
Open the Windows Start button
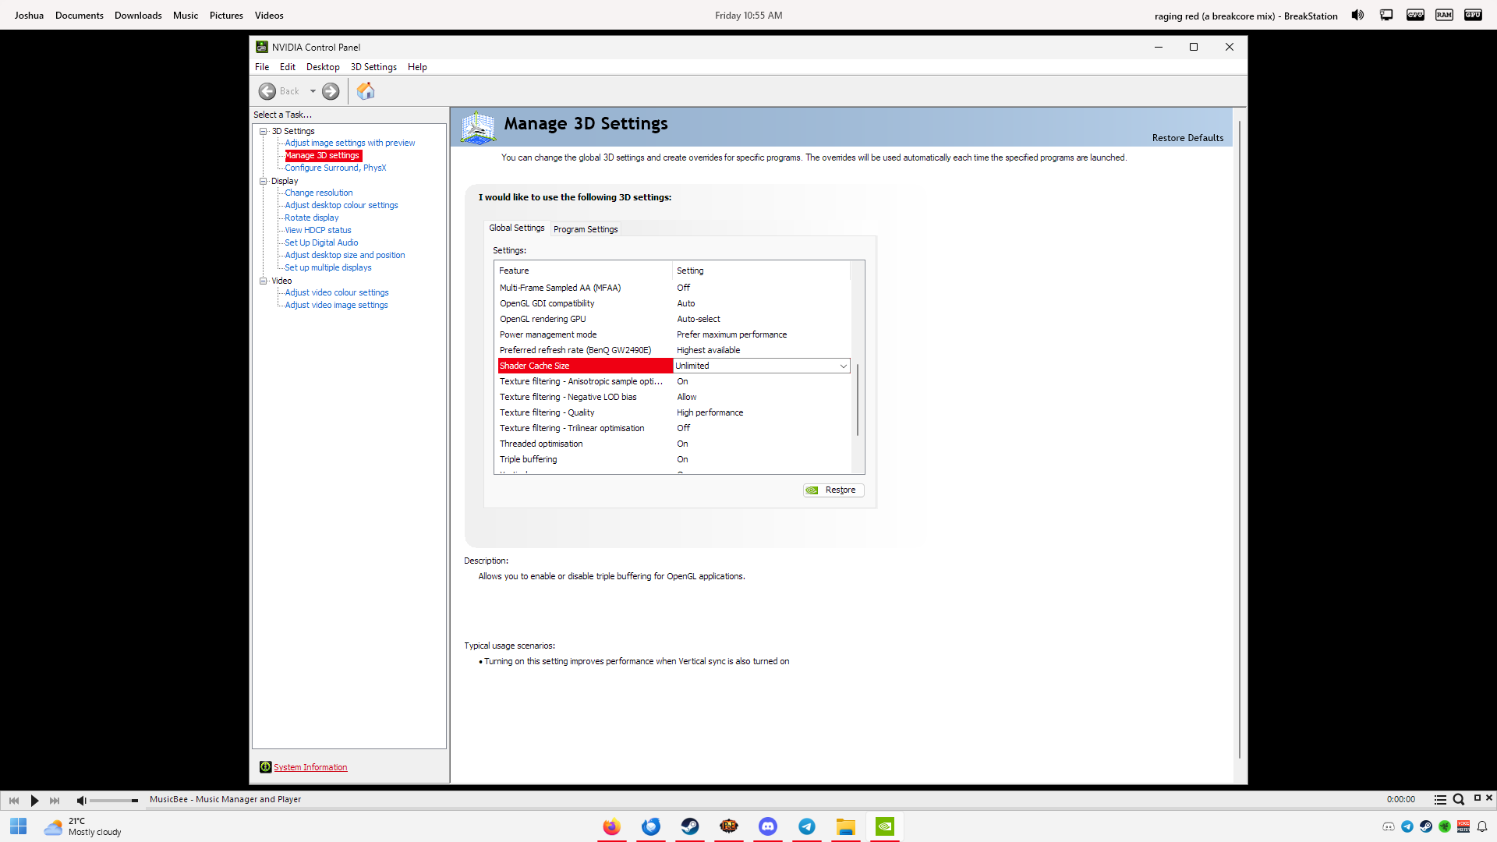[19, 826]
